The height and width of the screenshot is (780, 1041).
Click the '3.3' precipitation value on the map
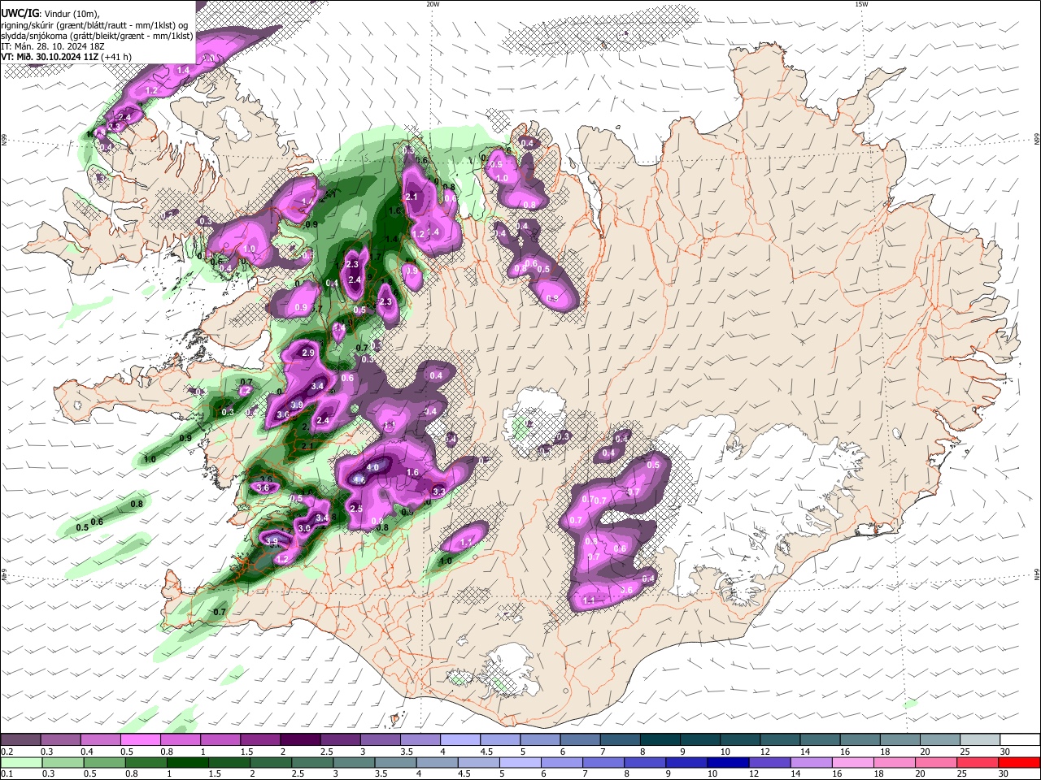click(438, 492)
